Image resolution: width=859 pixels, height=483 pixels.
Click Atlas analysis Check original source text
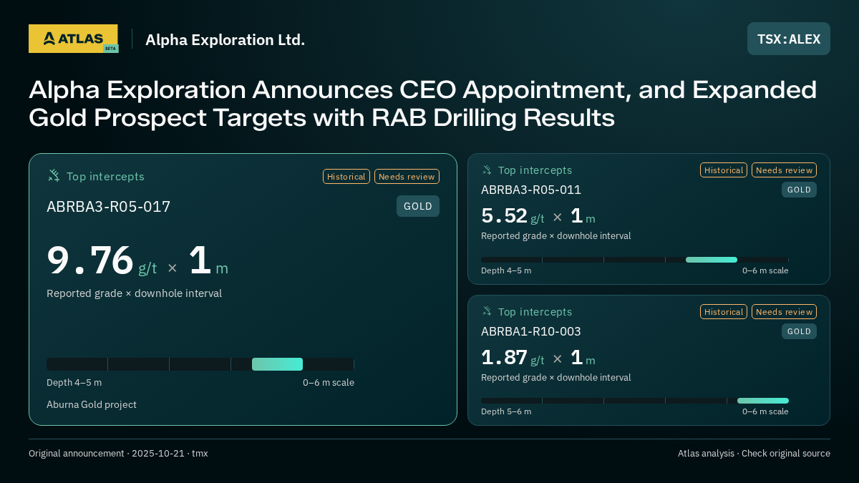pos(754,453)
